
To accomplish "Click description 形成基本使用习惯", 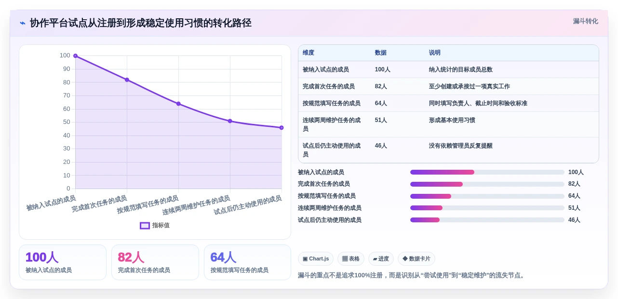I will [452, 120].
